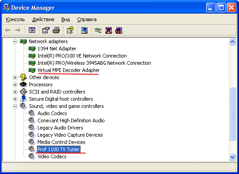Open Properties via toolbar icon
Image resolution: width=239 pixels, height=174 pixels.
46,30
